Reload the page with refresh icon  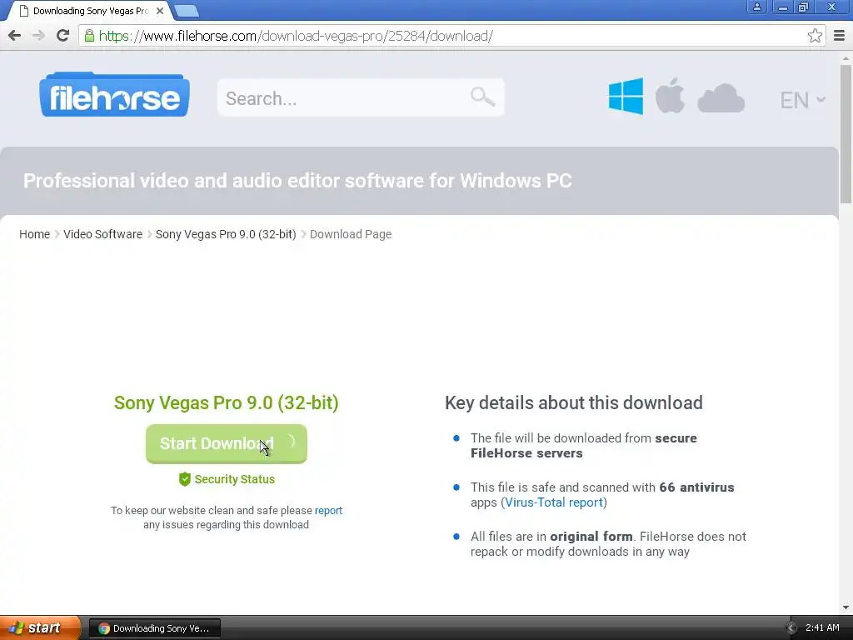[62, 36]
